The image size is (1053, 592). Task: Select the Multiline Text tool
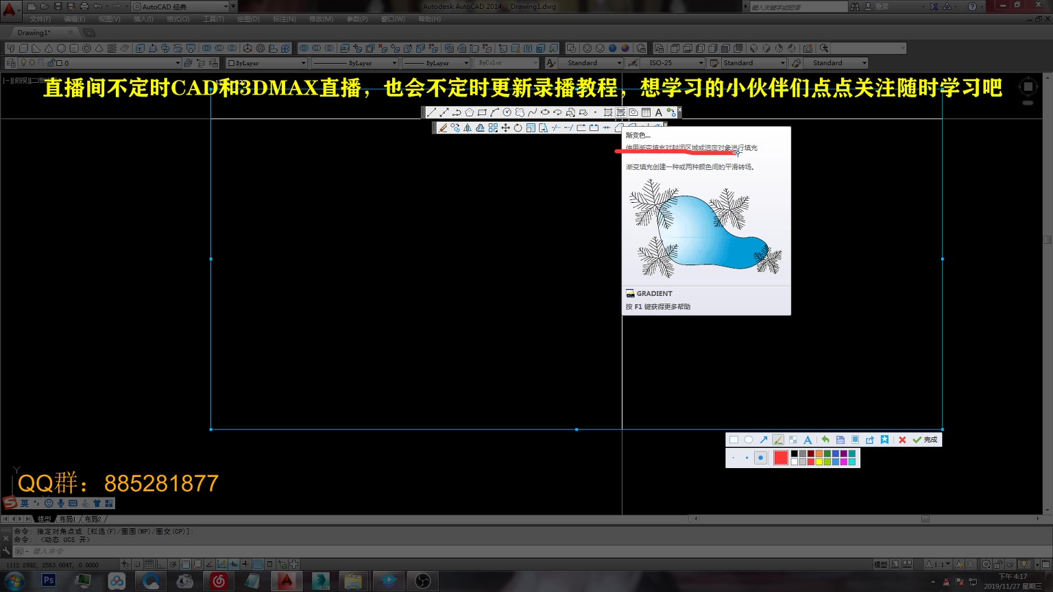(x=659, y=112)
